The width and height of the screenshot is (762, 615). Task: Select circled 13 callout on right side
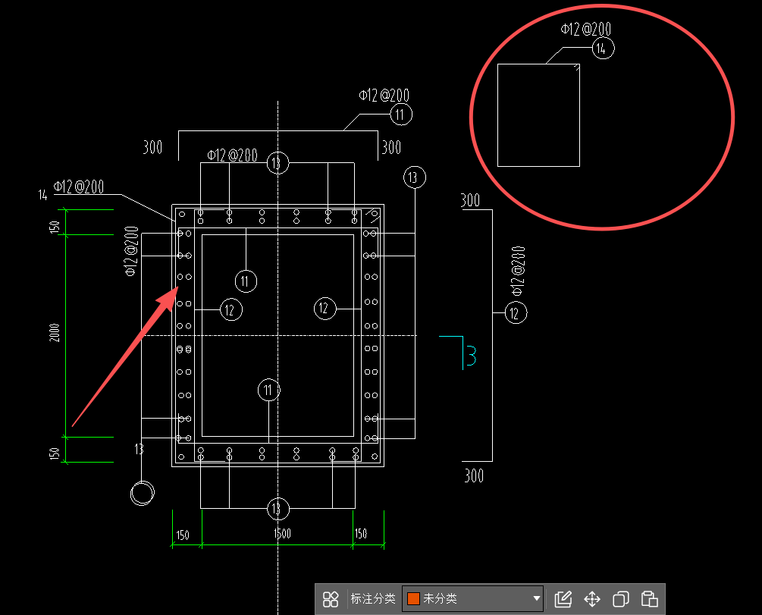point(415,177)
